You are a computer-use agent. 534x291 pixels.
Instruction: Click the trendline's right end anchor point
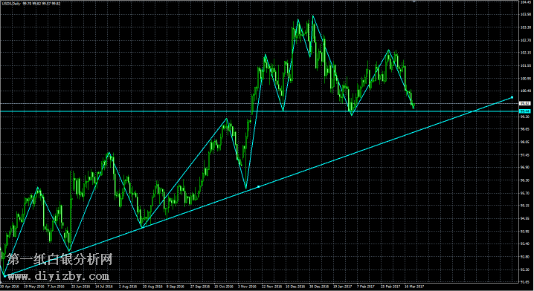(x=512, y=97)
